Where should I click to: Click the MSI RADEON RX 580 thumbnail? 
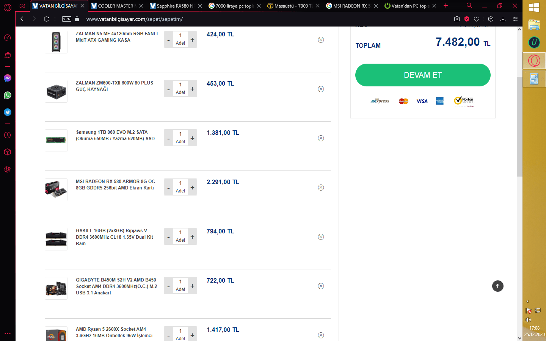[x=56, y=190]
